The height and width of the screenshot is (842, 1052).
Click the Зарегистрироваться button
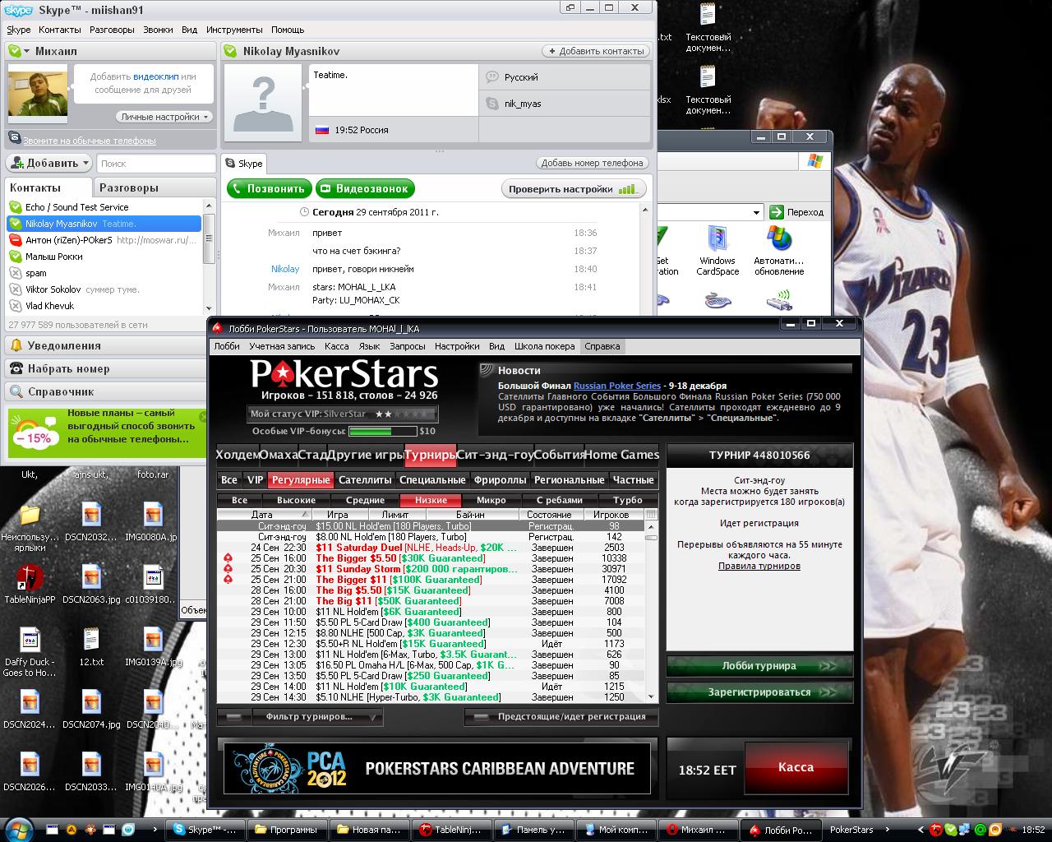(x=759, y=692)
